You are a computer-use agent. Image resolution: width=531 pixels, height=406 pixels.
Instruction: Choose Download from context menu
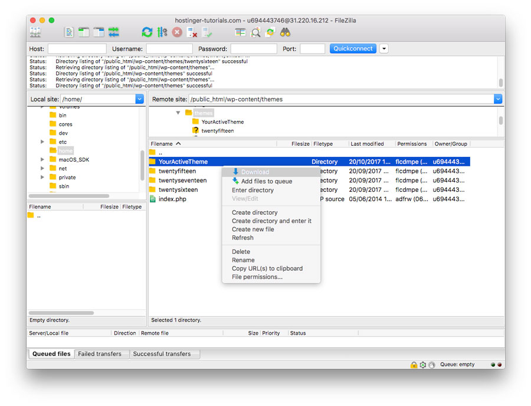(271, 172)
